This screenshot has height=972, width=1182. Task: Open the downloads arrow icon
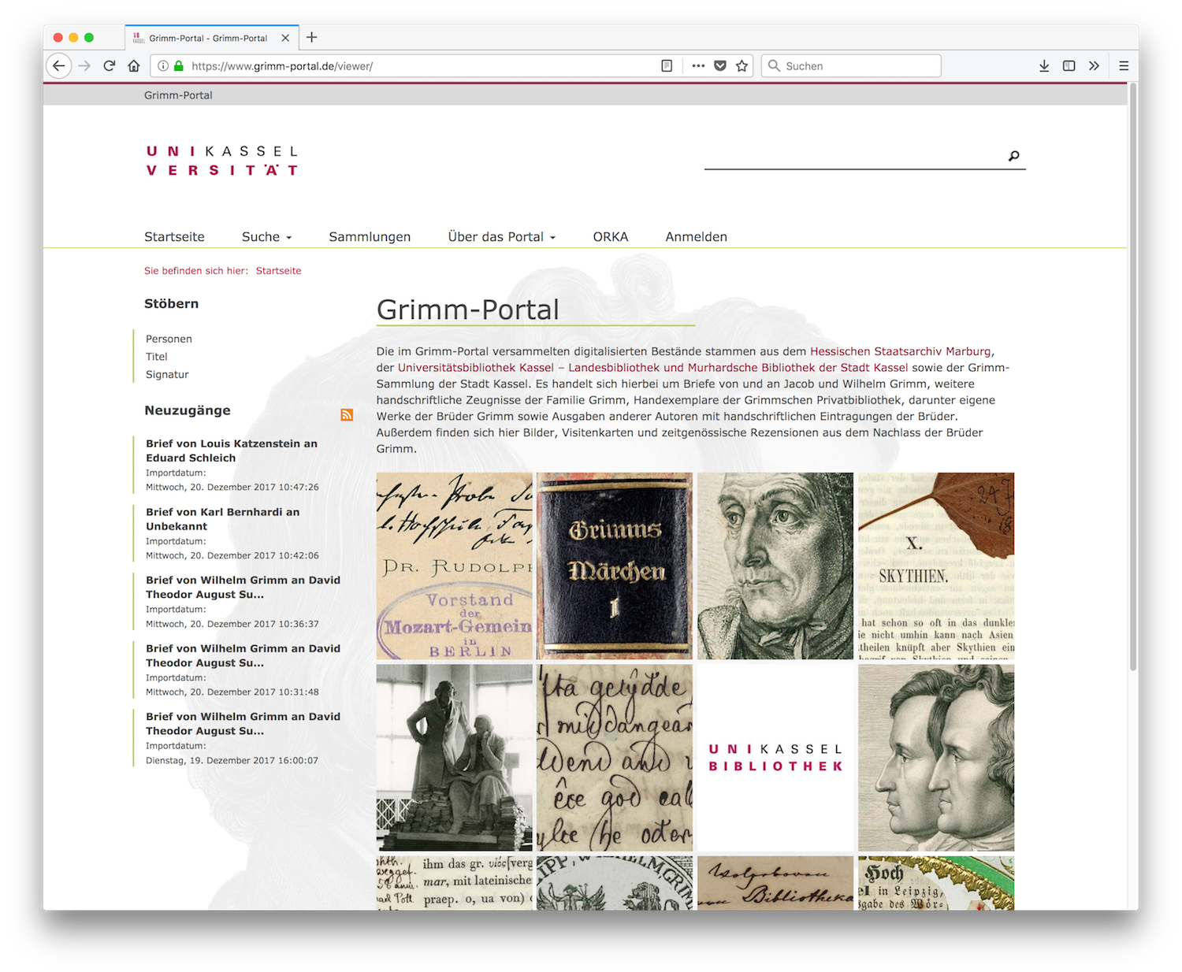click(1044, 66)
